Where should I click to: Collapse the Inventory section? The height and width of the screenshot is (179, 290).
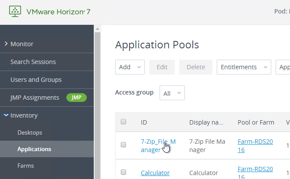[6, 115]
